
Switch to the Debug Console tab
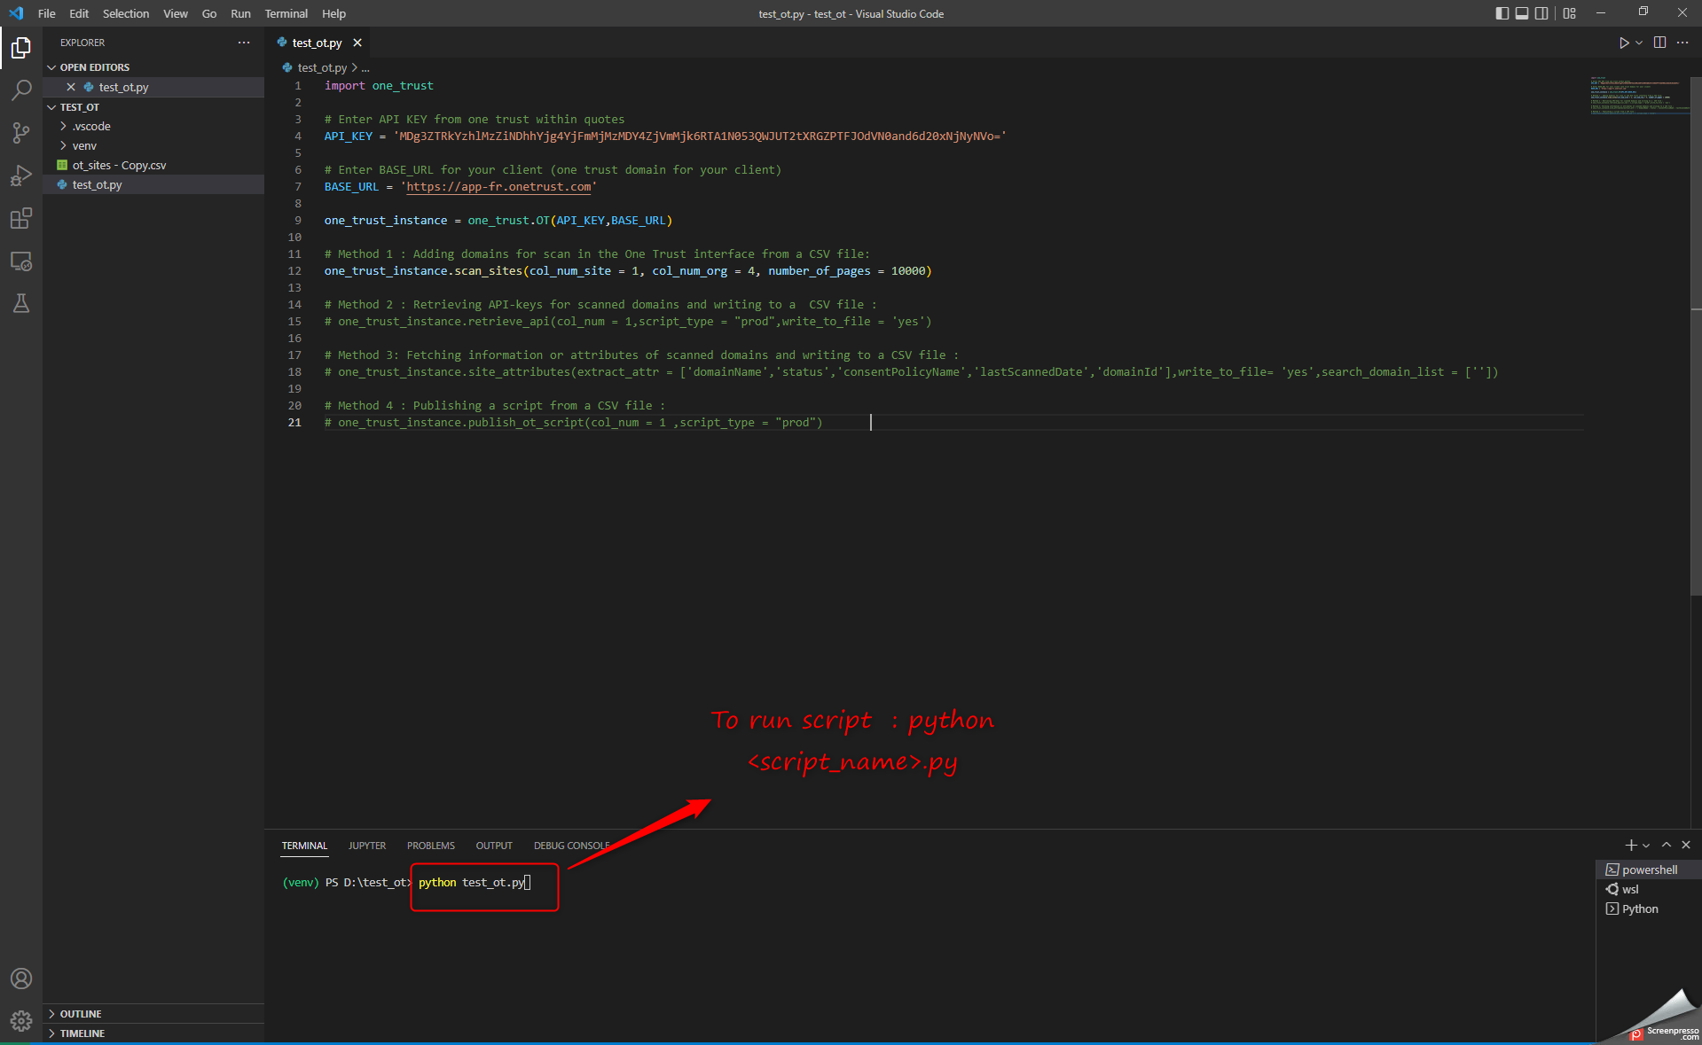pyautogui.click(x=571, y=846)
